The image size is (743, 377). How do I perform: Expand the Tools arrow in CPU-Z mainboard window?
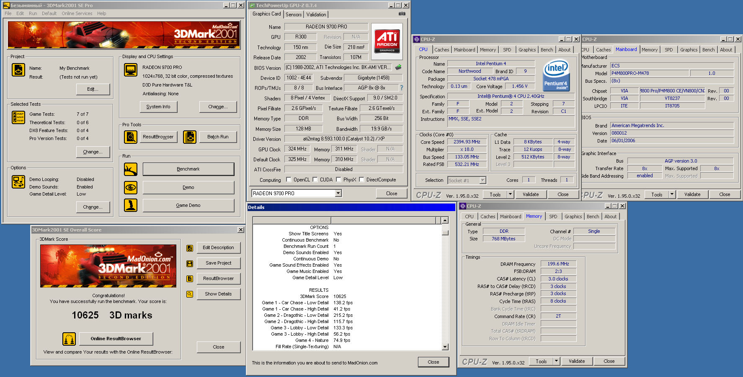tap(672, 194)
